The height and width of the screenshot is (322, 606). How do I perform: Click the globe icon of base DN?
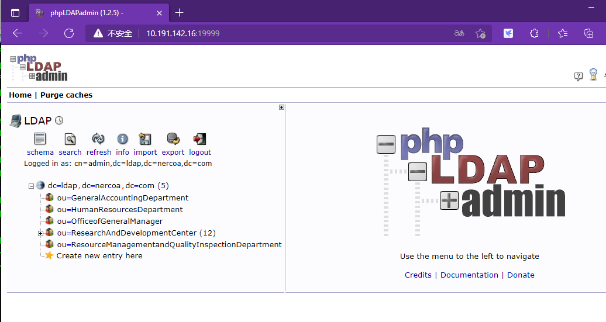(40, 185)
